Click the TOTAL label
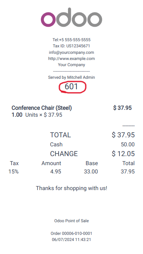The width and height of the screenshot is (143, 254). click(x=60, y=135)
